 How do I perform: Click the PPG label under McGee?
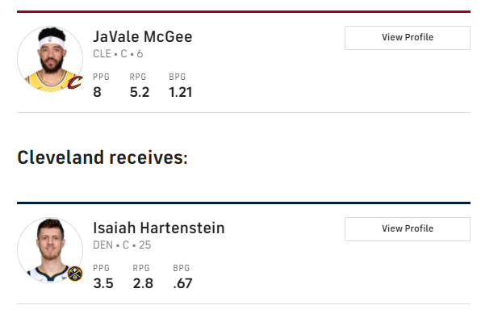point(101,77)
